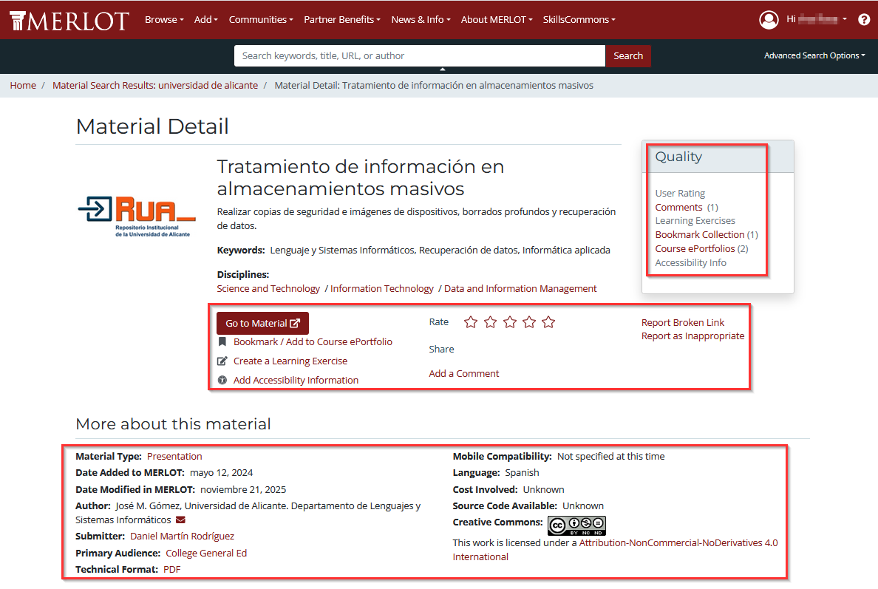Click the bookmark icon beside Bookmark link
This screenshot has height=589, width=878.
tap(222, 342)
